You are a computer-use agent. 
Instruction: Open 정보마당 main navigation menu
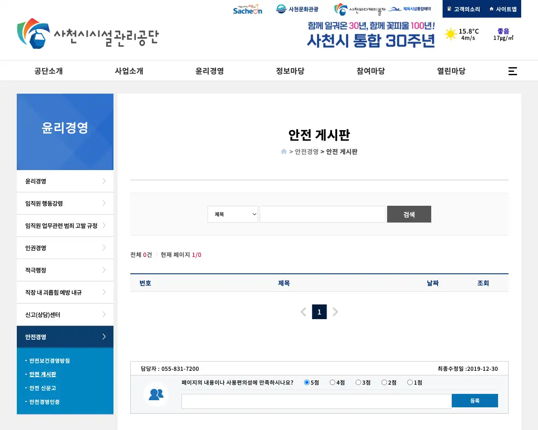(290, 71)
